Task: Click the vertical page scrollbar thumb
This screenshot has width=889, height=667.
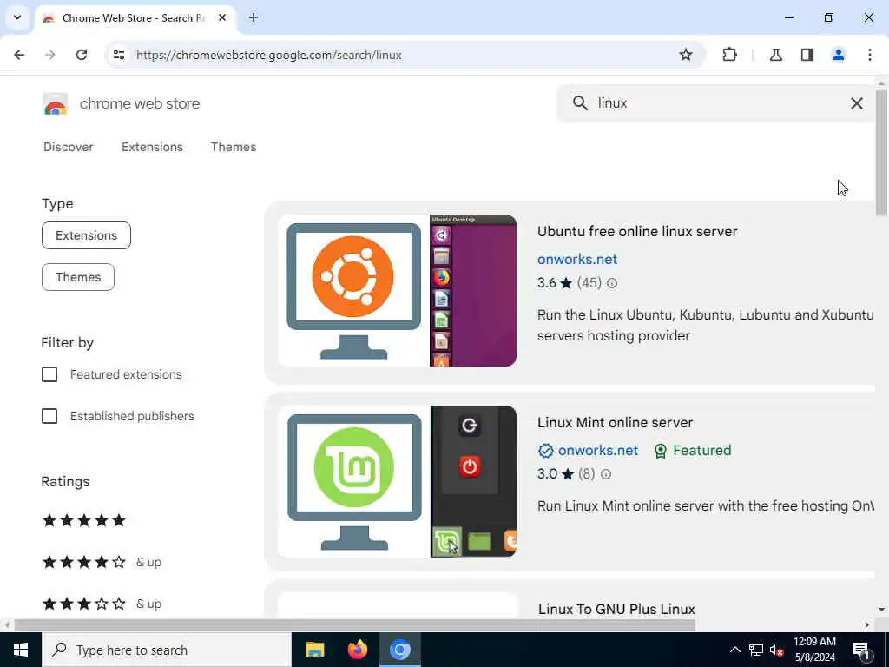Action: click(881, 152)
